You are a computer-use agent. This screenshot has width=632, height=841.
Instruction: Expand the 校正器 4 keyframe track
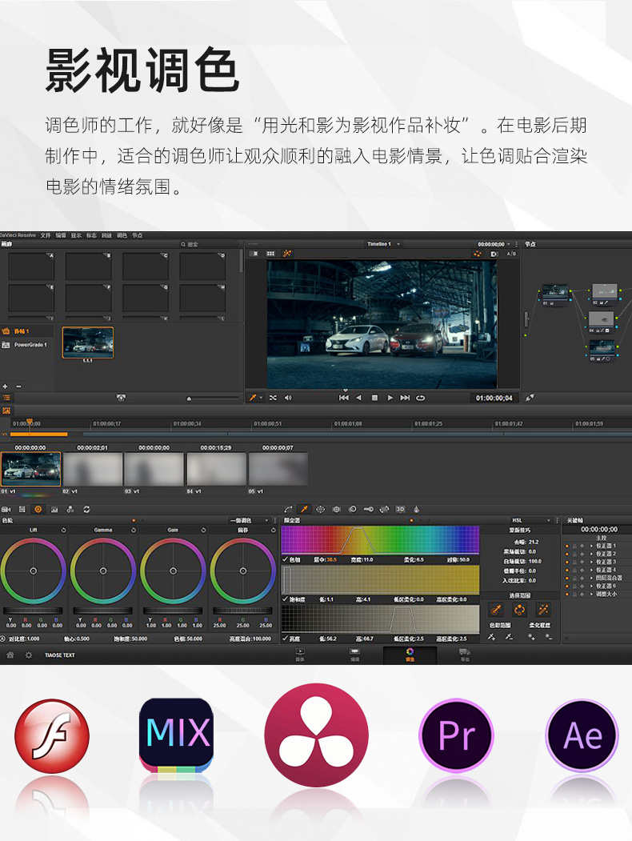pos(592,571)
